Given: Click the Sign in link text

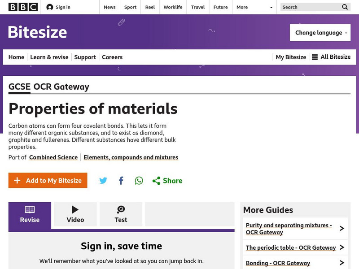Looking at the screenshot, I should point(63,7).
